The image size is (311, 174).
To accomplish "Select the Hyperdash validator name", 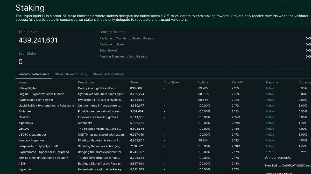I will (26, 169).
